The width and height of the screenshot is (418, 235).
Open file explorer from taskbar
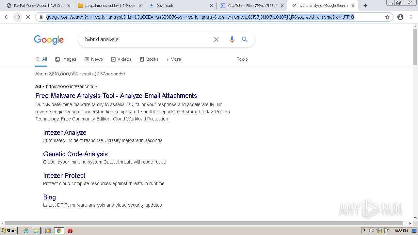coord(36,231)
